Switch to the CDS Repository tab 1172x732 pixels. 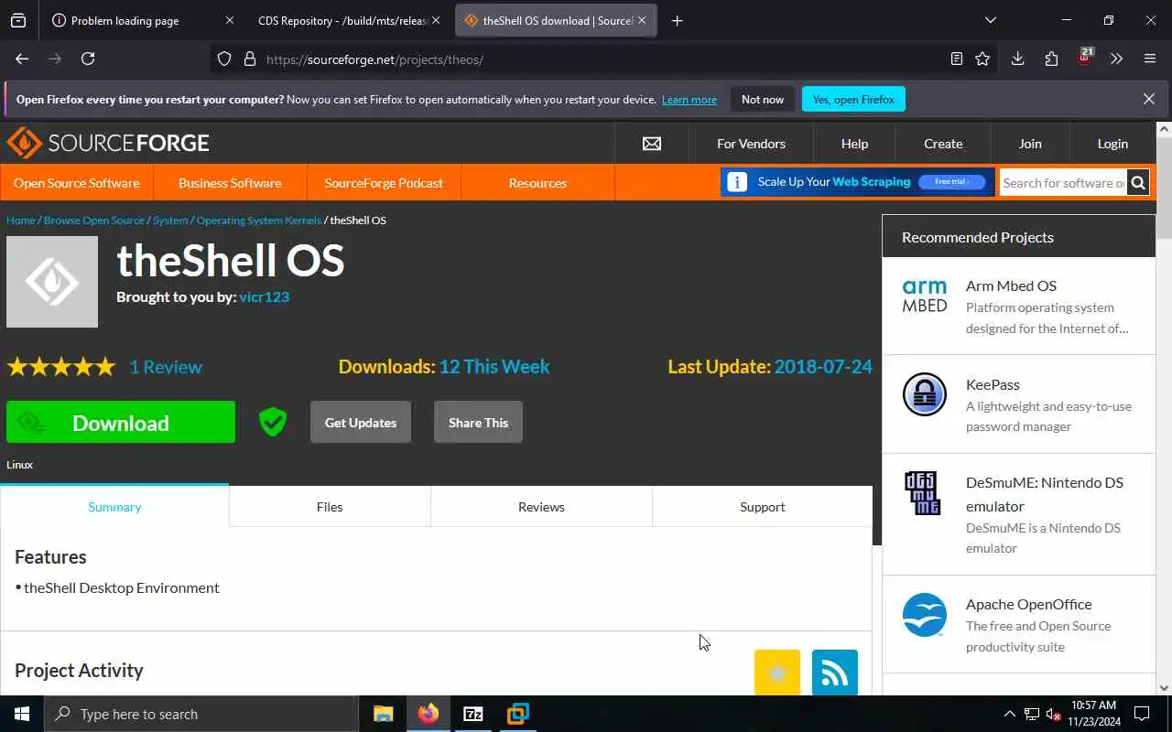click(348, 20)
